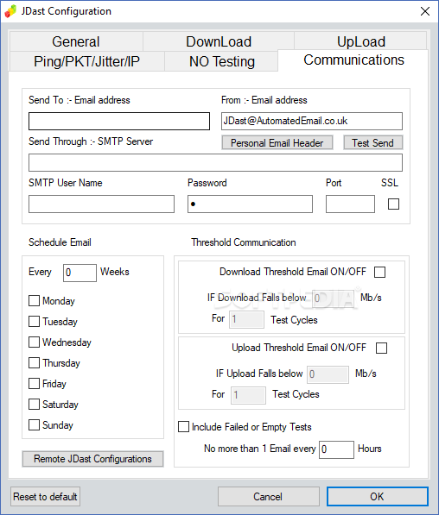Click the Download Falls below Mb/s field
Image resolution: width=439 pixels, height=515 pixels.
tap(333, 298)
